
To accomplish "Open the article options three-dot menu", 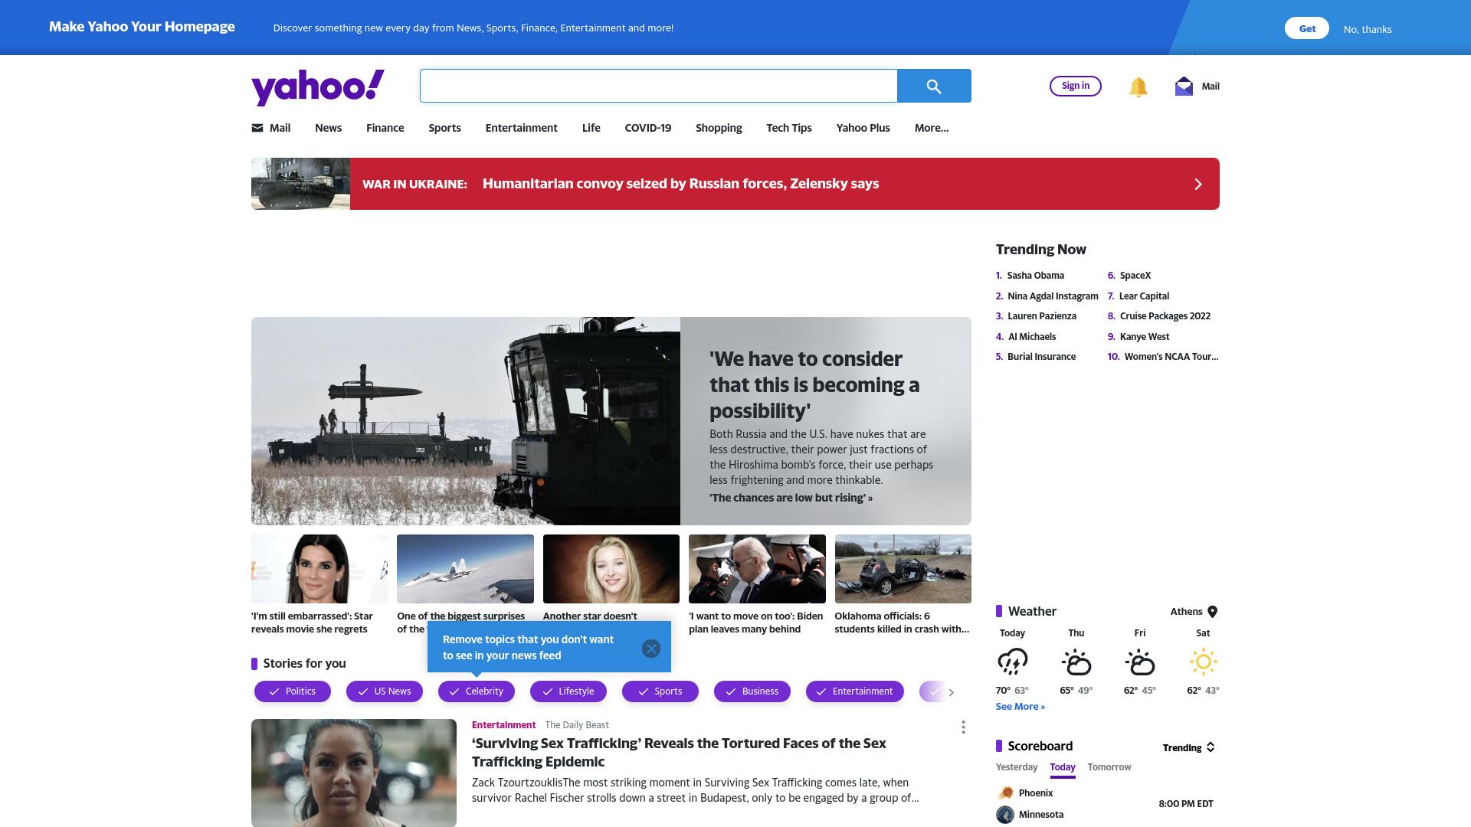I will pyautogui.click(x=963, y=727).
